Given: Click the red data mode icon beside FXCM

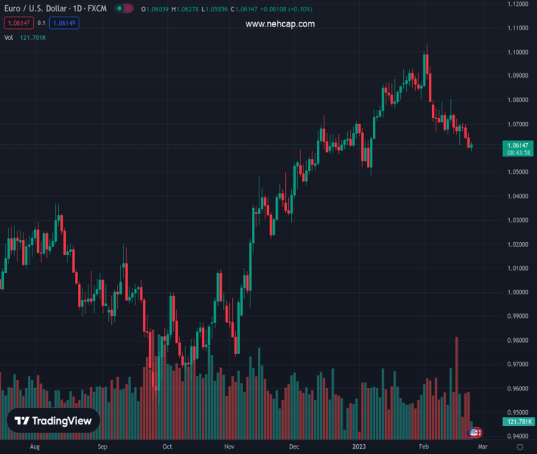Looking at the screenshot, I should click(x=129, y=8).
